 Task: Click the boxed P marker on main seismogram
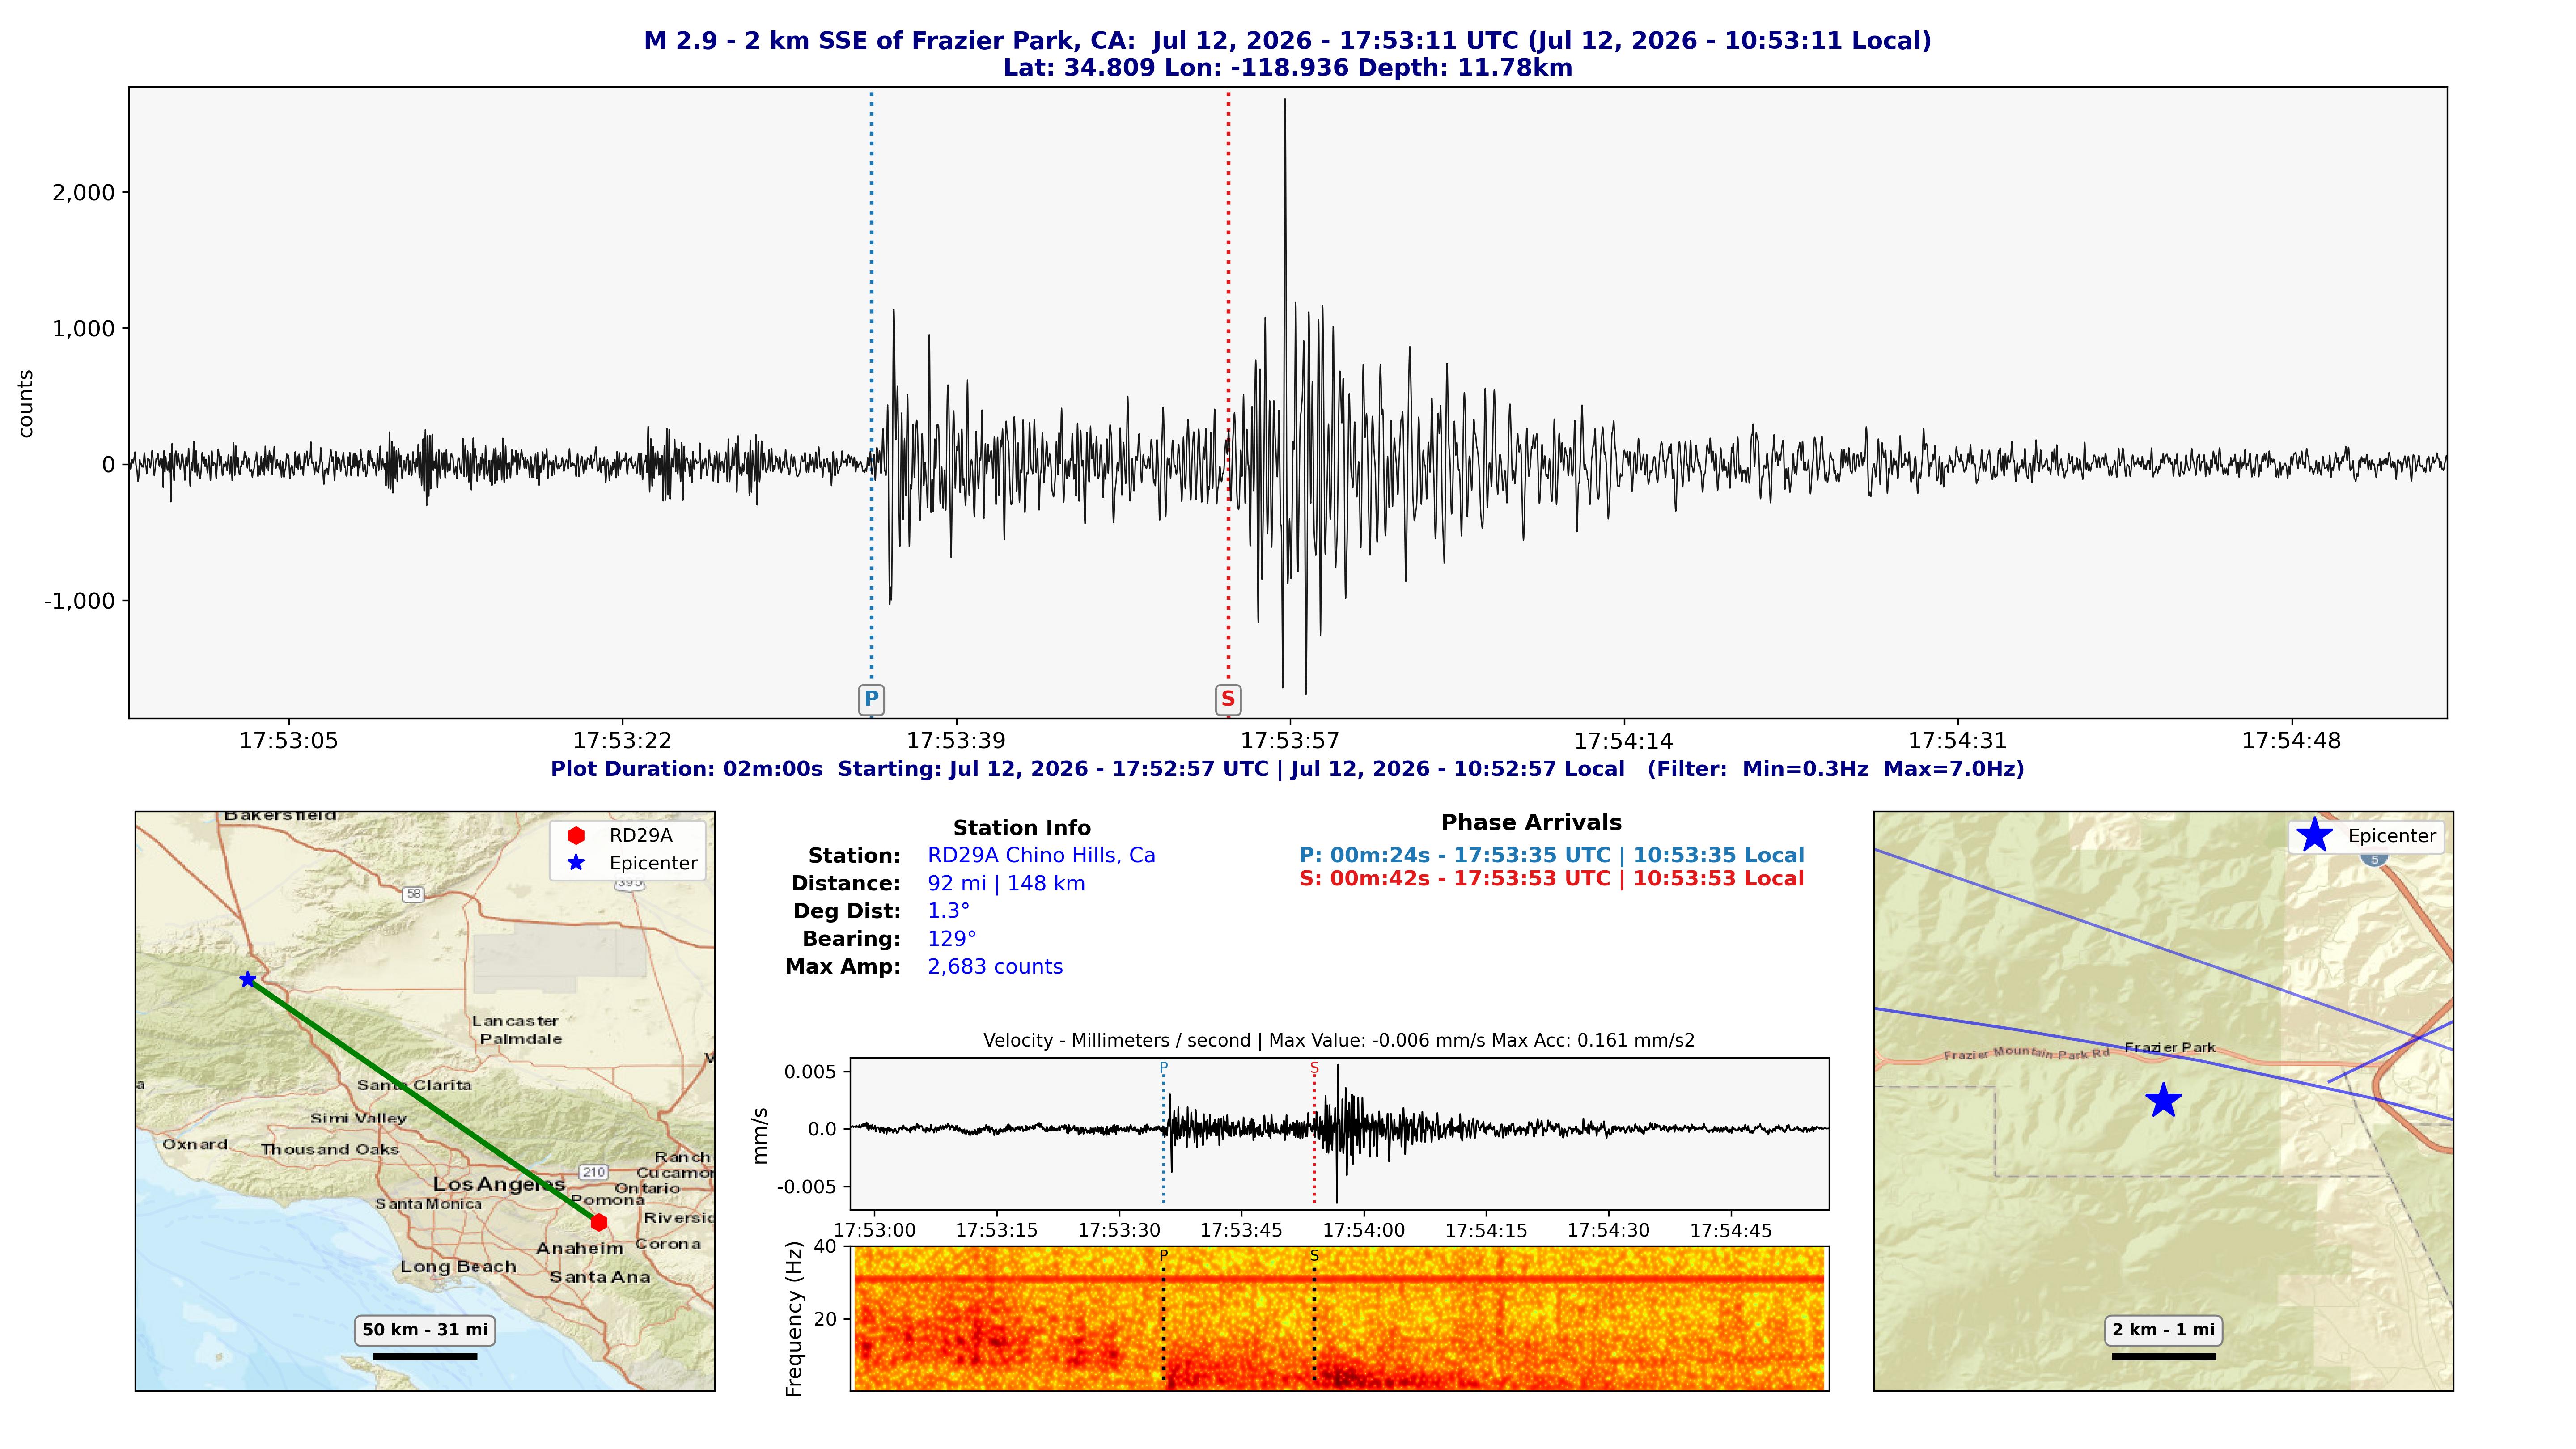click(x=871, y=699)
